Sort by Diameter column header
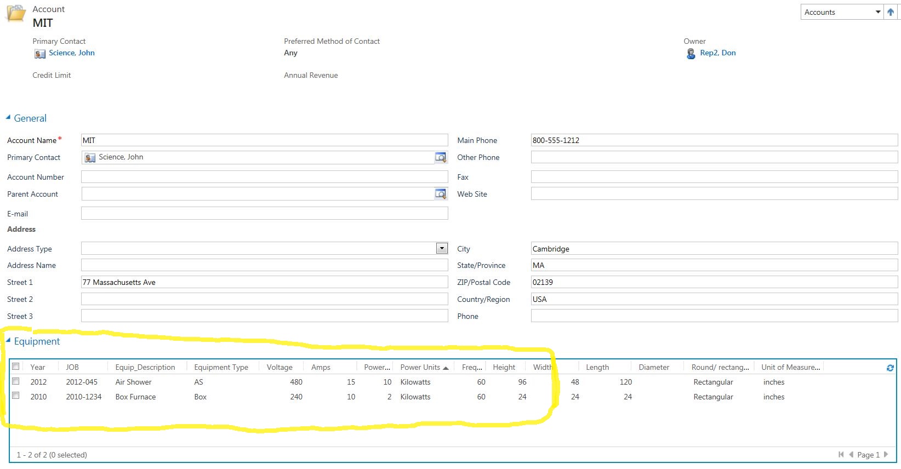Screen dimensions: 901x469 coord(654,367)
